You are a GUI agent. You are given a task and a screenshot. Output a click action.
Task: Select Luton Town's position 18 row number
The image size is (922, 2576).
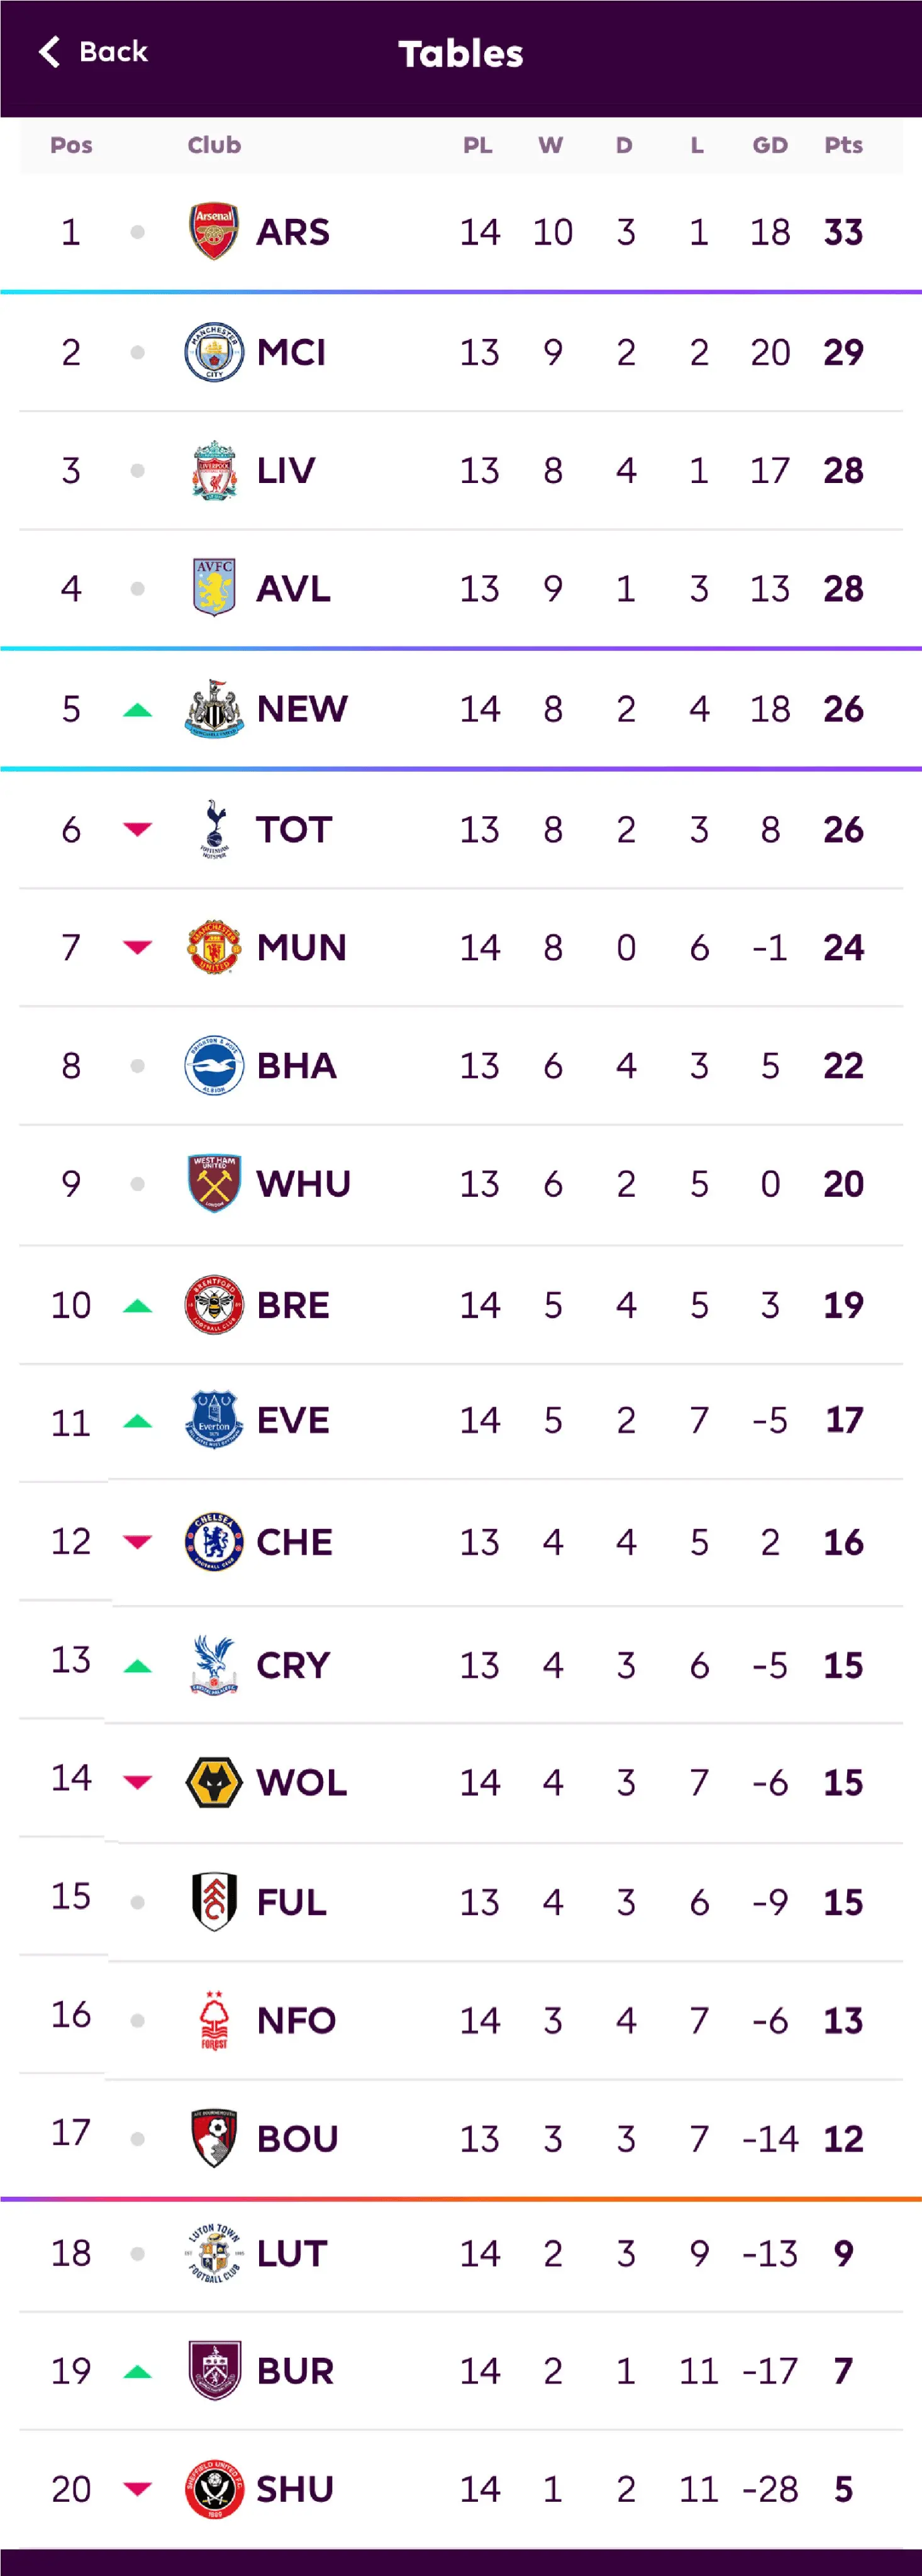pos(71,2253)
